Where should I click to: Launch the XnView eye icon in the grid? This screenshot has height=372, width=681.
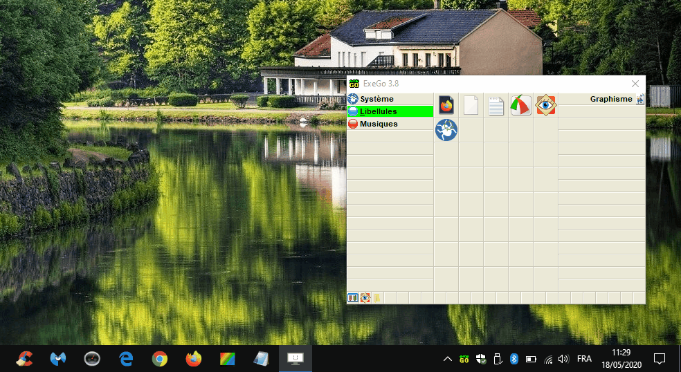546,105
